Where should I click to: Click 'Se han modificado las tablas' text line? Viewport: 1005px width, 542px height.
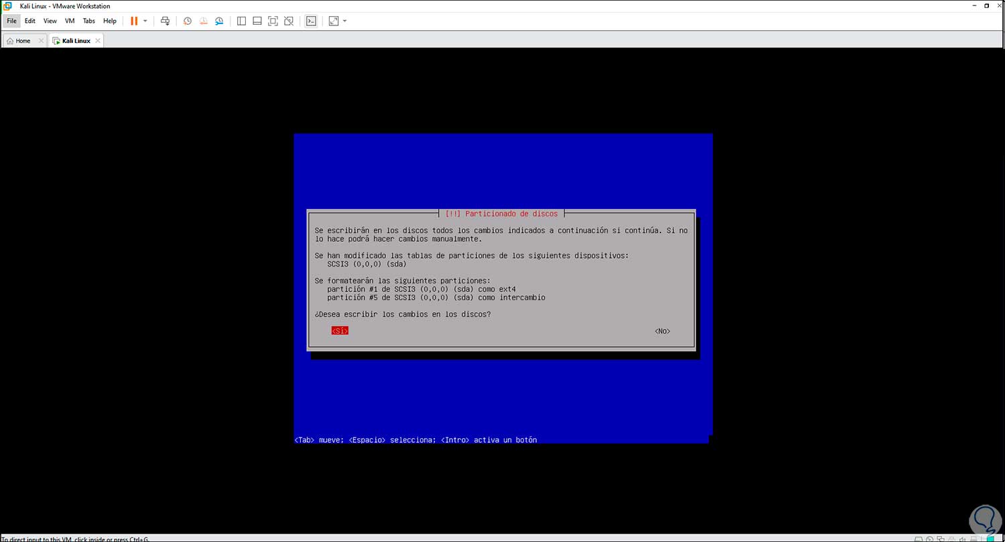(472, 256)
